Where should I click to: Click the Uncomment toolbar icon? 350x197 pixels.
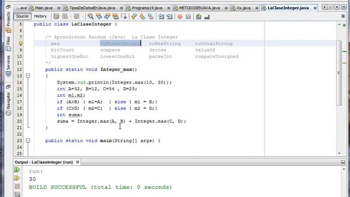click(207, 16)
